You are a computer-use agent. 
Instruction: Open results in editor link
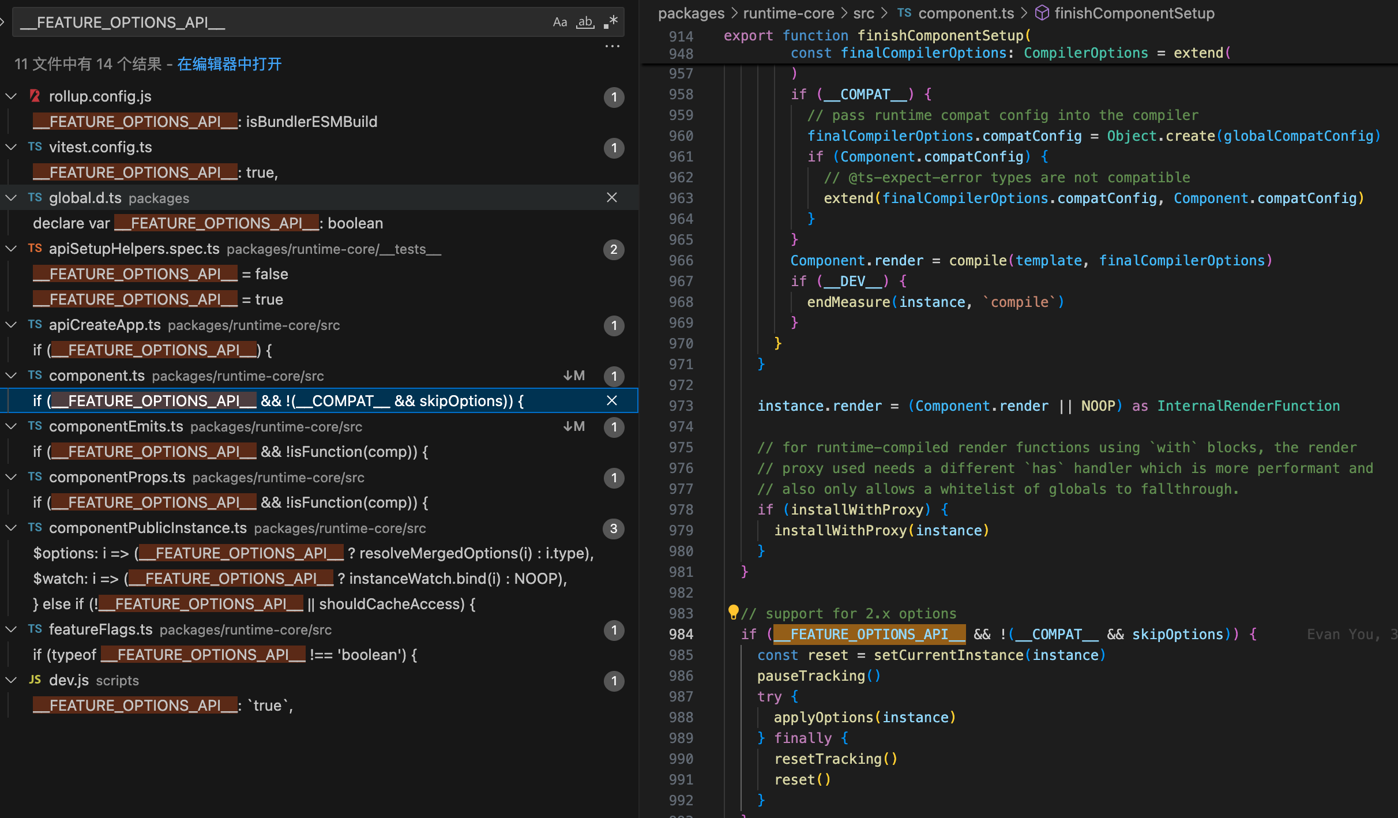click(x=229, y=64)
